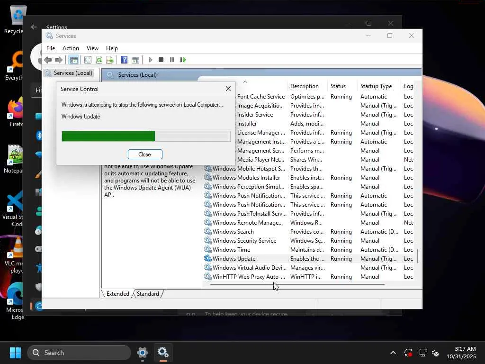Select Windows PushToInstall Service row
The width and height of the screenshot is (485, 364).
point(309,214)
